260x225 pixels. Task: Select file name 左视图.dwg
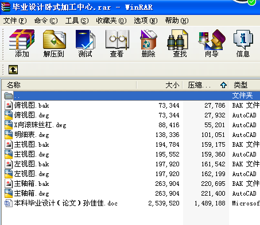(x=32, y=174)
